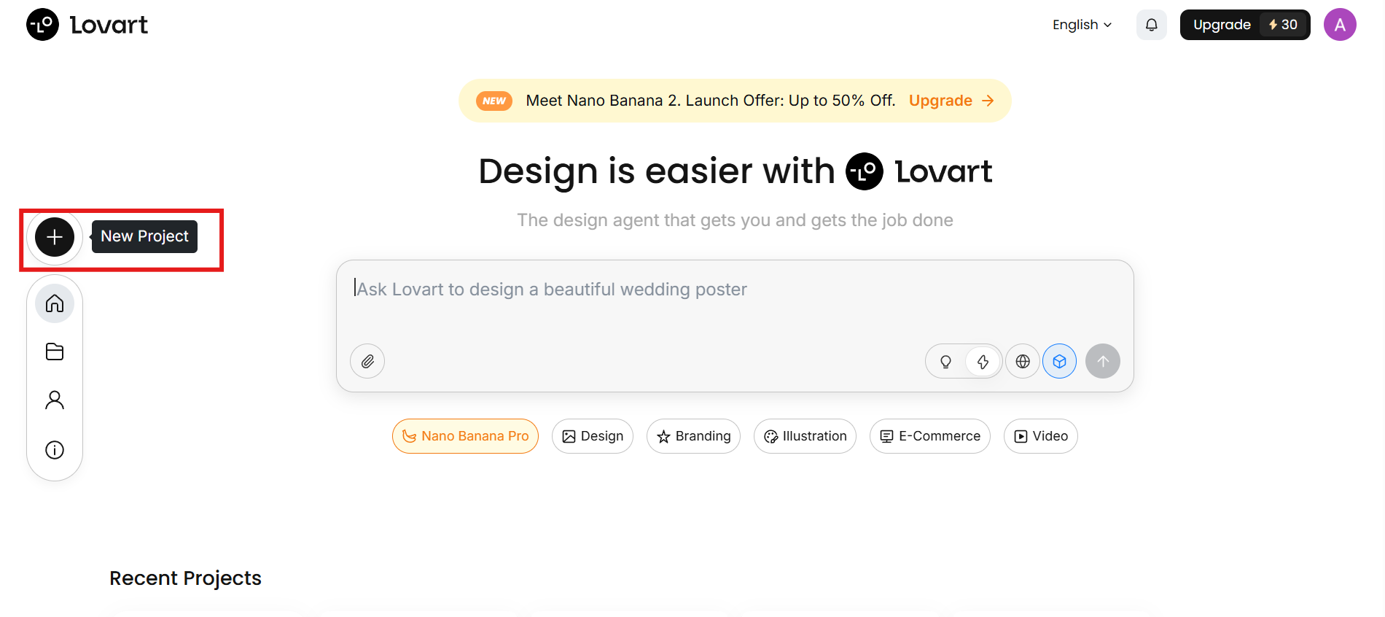Image resolution: width=1385 pixels, height=617 pixels.
Task: Click the send arrow button
Action: coord(1103,361)
